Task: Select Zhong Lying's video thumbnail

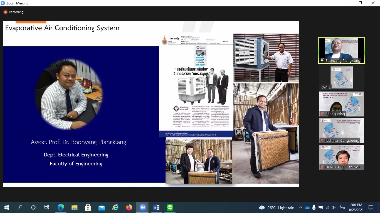Action: (342, 104)
